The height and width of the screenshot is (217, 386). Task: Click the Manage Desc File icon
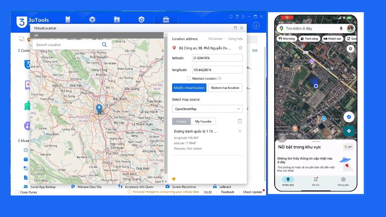pos(73,187)
